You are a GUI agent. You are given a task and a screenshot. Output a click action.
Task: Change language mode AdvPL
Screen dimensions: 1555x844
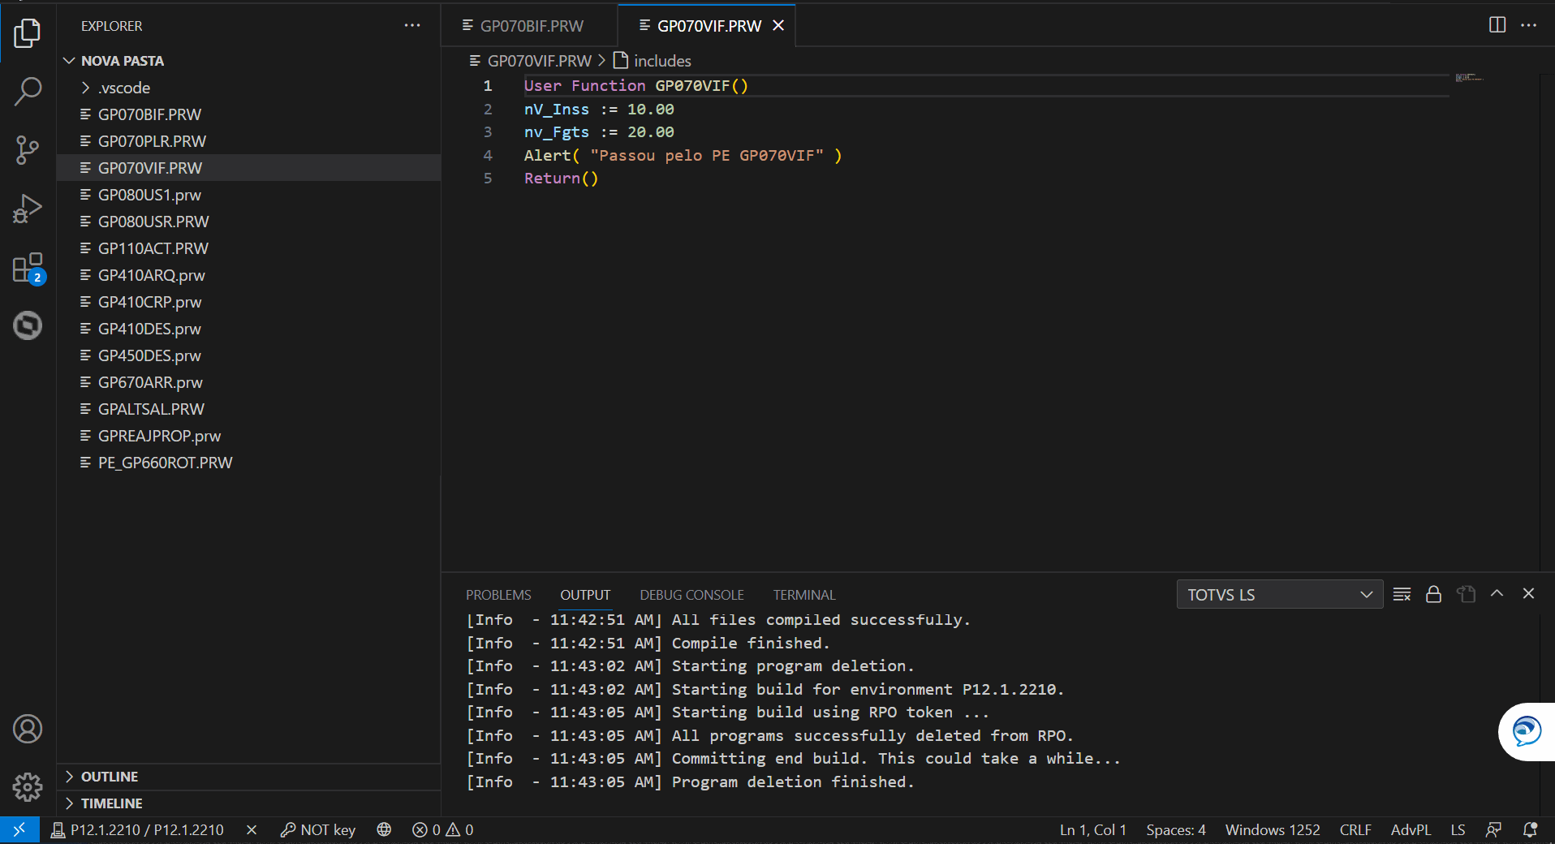1411,830
